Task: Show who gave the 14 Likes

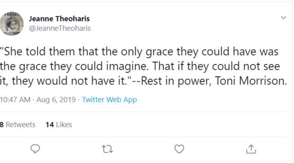Action: pos(59,125)
